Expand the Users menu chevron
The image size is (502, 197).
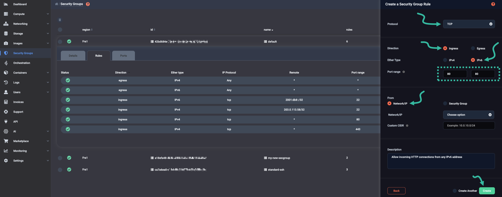coord(48,92)
